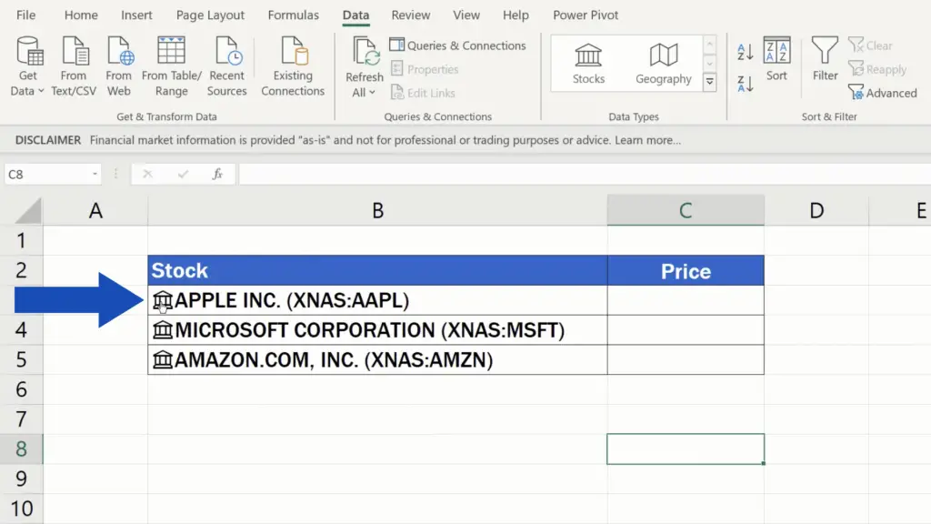Select the AMAZON.COM, INC. (XNAS:AMZN) cell
This screenshot has height=524, width=931.
tap(377, 359)
